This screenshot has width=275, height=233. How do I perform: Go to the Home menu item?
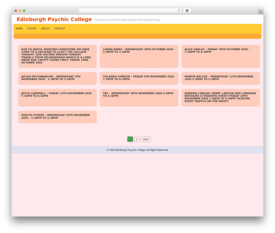pos(19,29)
